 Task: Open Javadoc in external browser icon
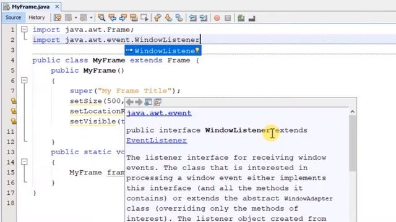pyautogui.click(x=148, y=102)
